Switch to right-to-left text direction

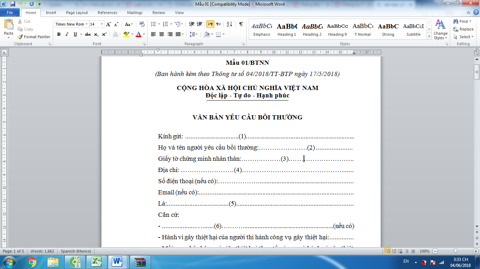(218, 24)
